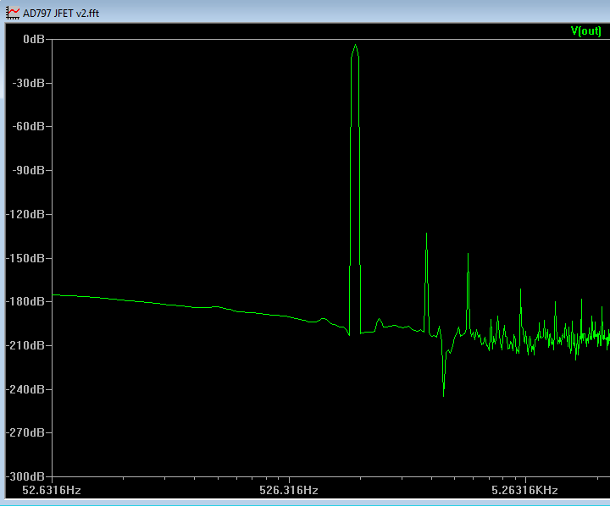
Task: Click the -150dB axis label
Action: (25, 258)
